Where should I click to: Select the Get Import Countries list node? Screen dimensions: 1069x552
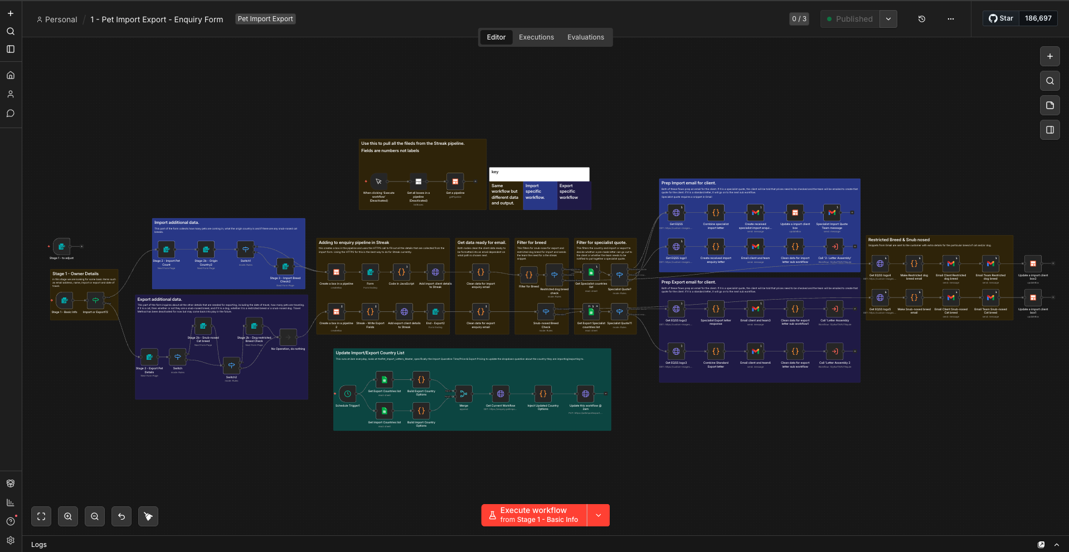(x=384, y=411)
